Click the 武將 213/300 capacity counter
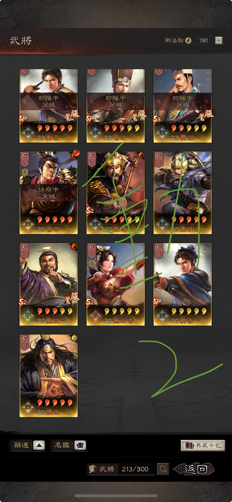 click(121, 469)
